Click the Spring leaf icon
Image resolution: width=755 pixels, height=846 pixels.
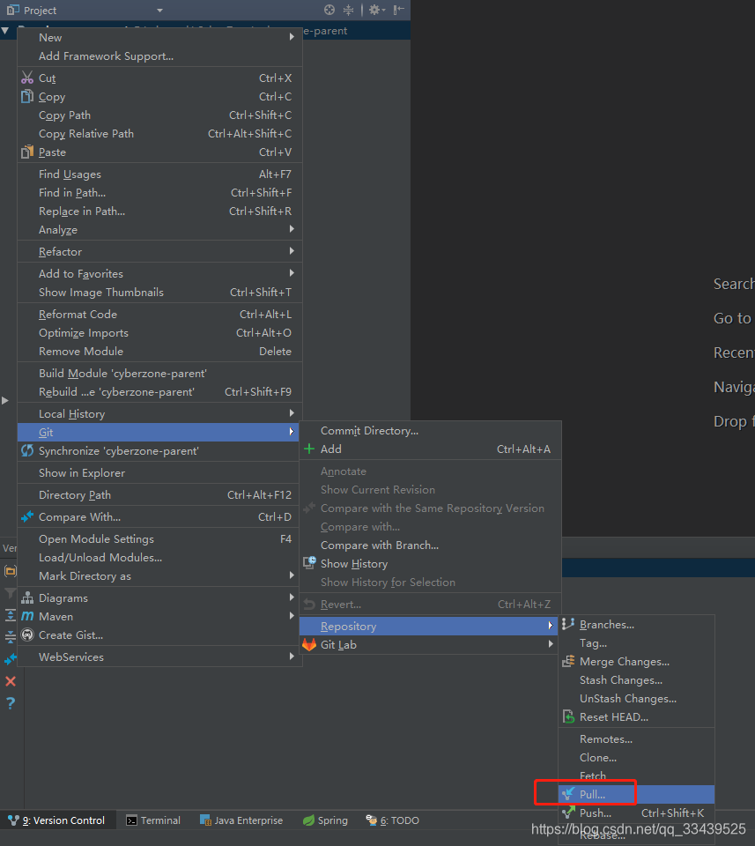point(308,820)
